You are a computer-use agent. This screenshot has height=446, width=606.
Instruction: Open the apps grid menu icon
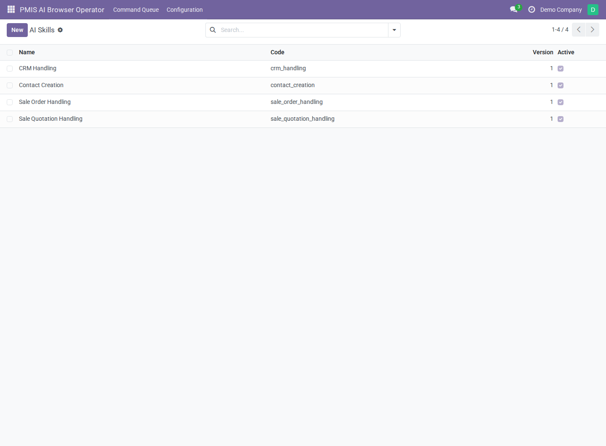click(11, 9)
